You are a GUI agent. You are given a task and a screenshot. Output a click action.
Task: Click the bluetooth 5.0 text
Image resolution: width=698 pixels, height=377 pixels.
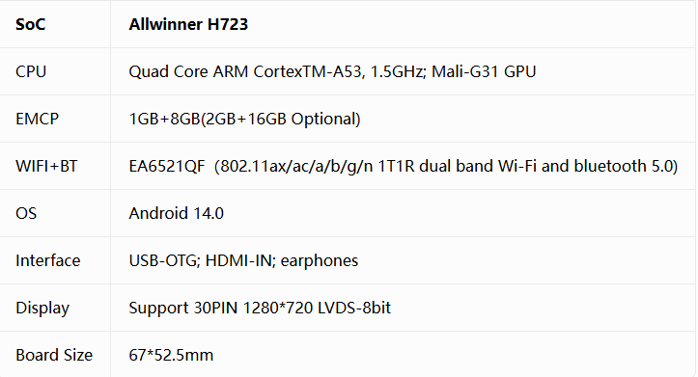[626, 166]
